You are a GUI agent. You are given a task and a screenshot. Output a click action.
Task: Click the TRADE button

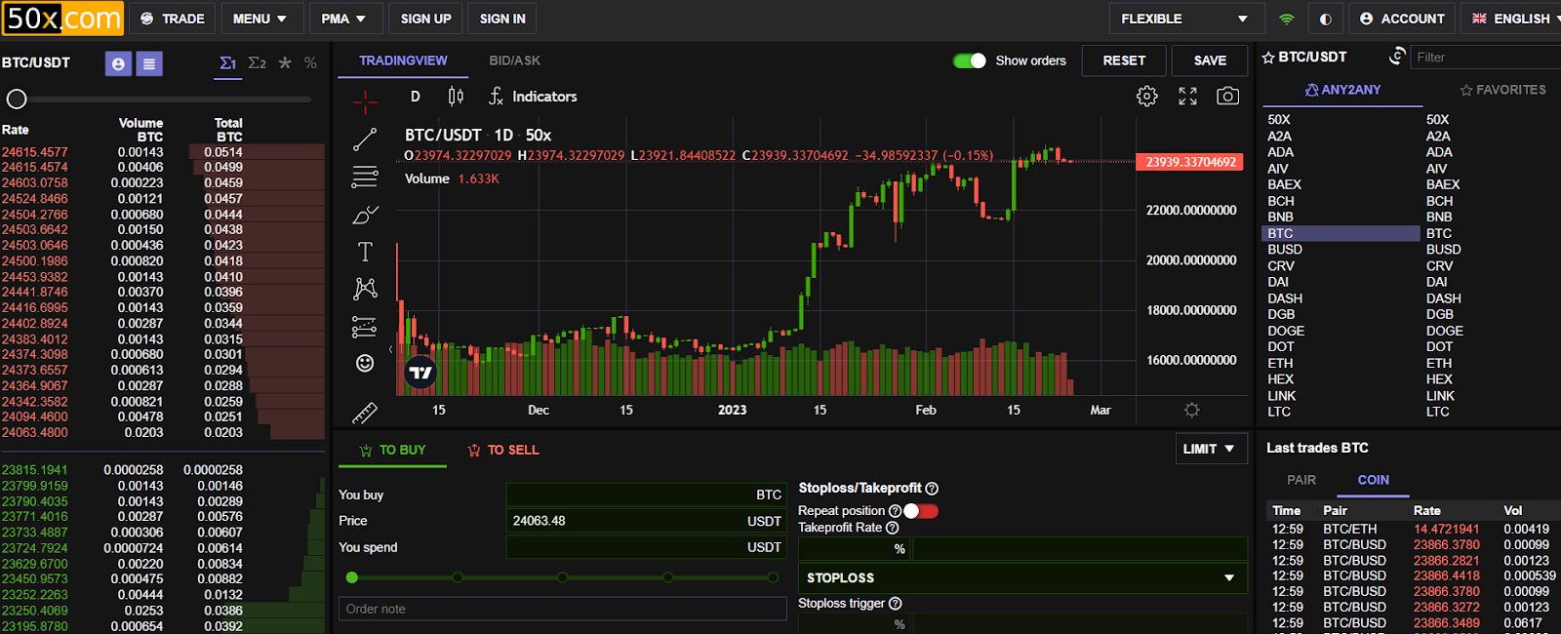coord(173,19)
